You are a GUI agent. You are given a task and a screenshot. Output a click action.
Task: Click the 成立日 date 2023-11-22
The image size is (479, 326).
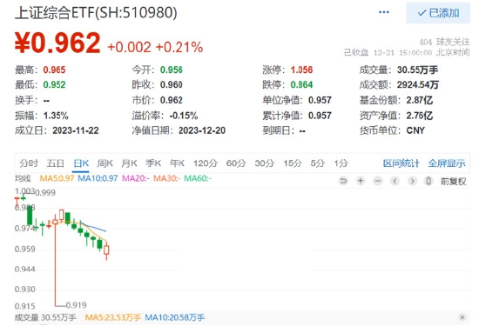(76, 130)
